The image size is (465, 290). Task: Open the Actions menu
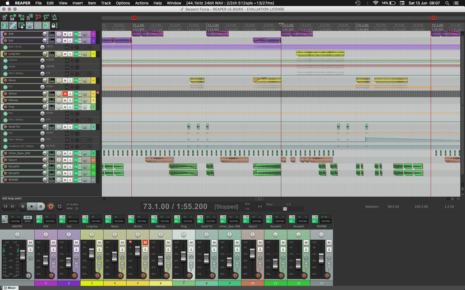point(142,3)
